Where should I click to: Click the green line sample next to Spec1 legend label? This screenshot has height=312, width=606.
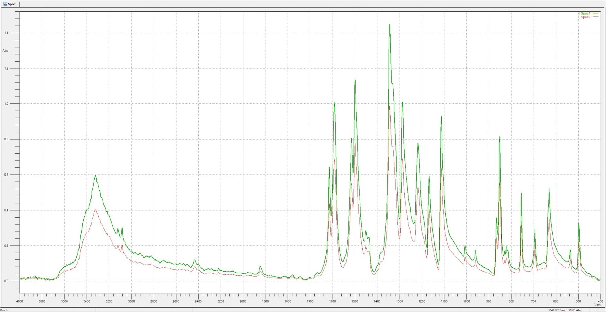coord(596,13)
